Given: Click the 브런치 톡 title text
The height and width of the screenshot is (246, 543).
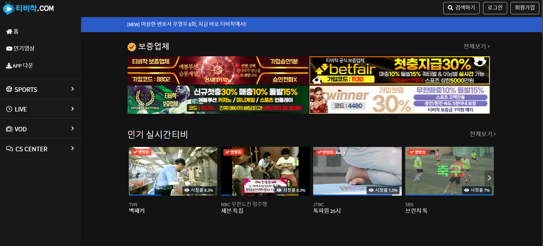Looking at the screenshot, I should click(x=416, y=211).
